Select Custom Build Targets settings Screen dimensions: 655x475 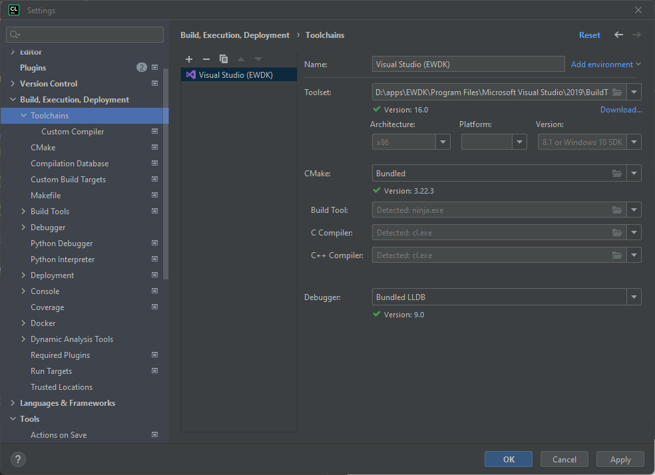68,180
